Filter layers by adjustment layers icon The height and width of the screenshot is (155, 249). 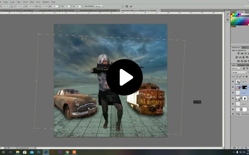click(248, 68)
